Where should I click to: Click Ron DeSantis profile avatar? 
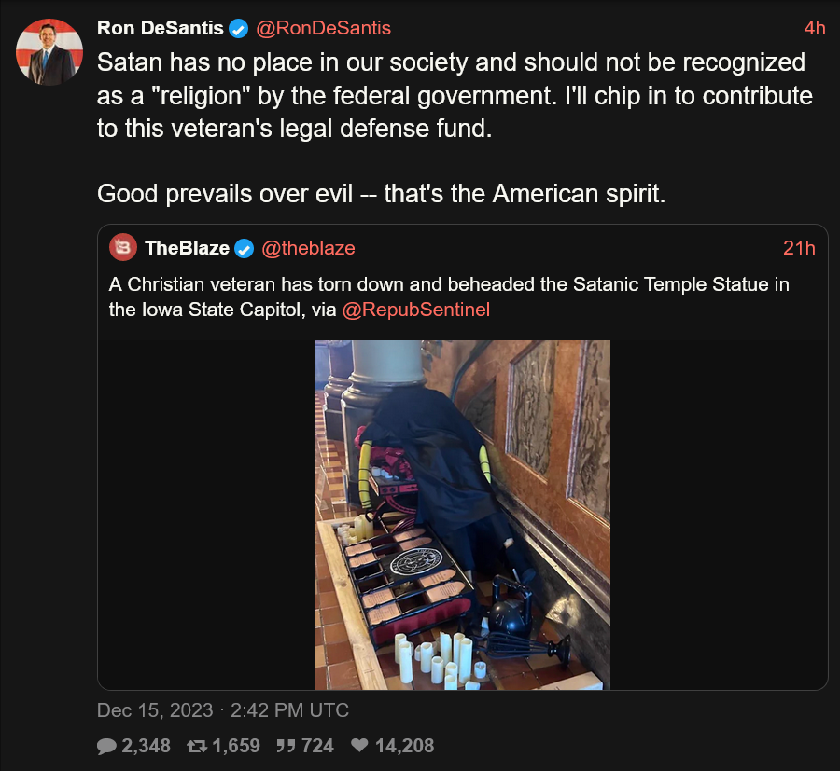tap(49, 52)
